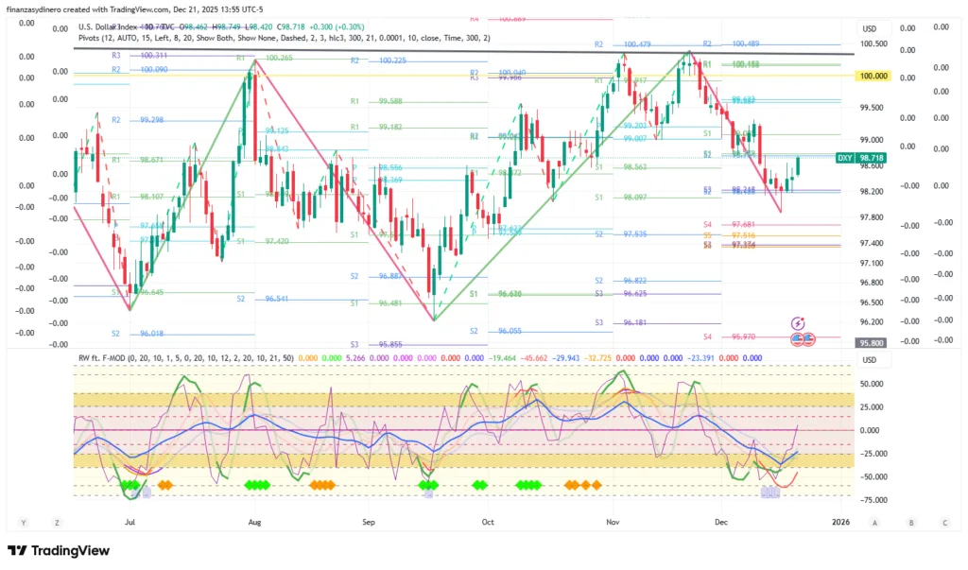Select the Pivots indicator legend
The height and width of the screenshot is (570, 968).
(95, 38)
